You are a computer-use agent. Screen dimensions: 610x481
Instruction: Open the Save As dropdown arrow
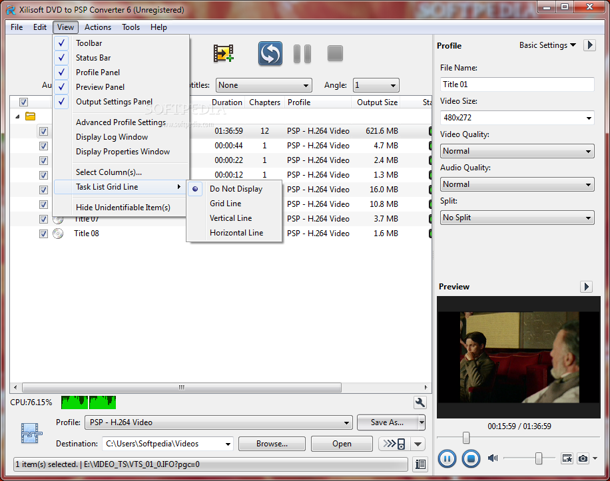[422, 422]
